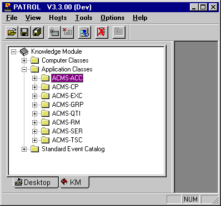
Task: Click the add host sparkle icon
Action: coord(54,32)
